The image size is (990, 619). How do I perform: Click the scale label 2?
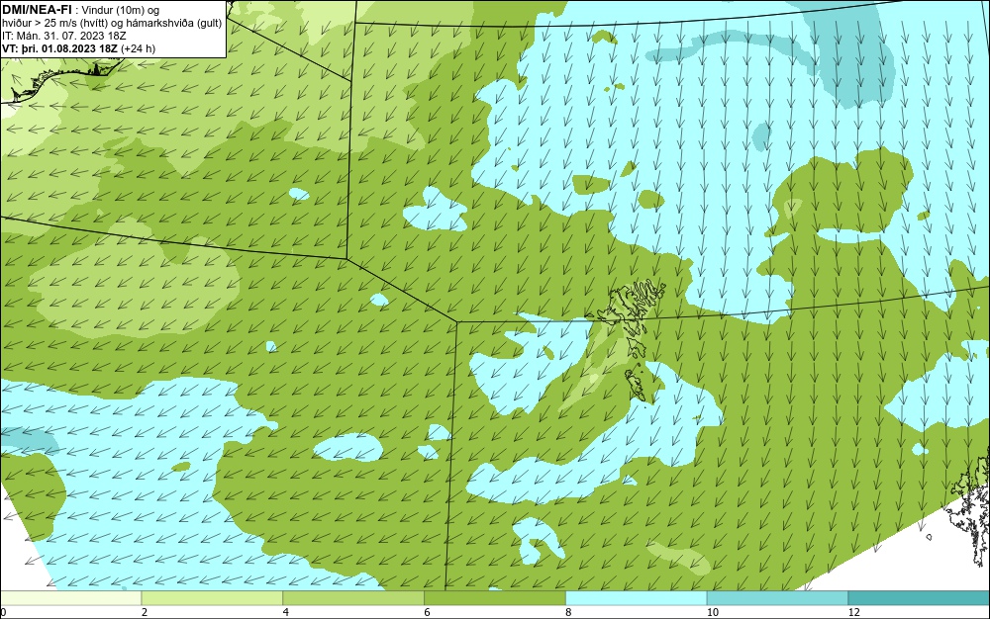[145, 612]
